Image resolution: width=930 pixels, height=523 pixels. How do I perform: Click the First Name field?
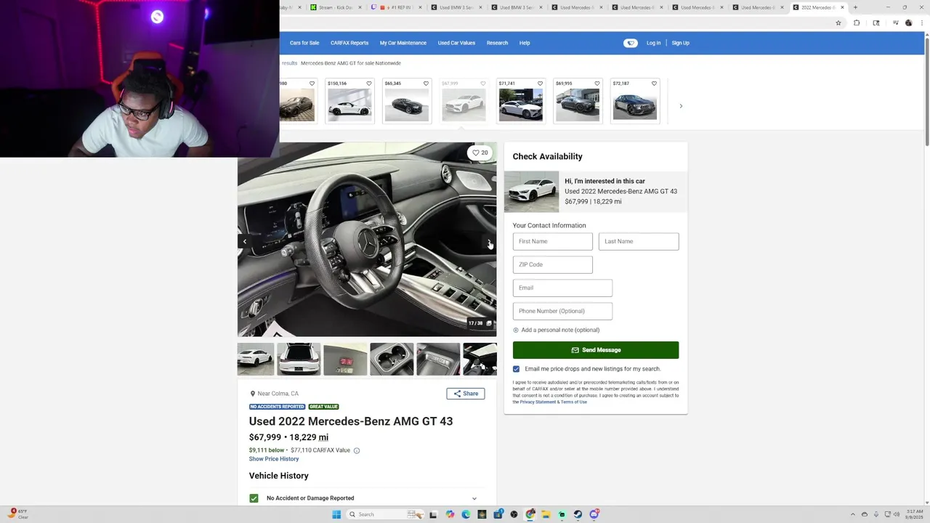[x=553, y=241]
